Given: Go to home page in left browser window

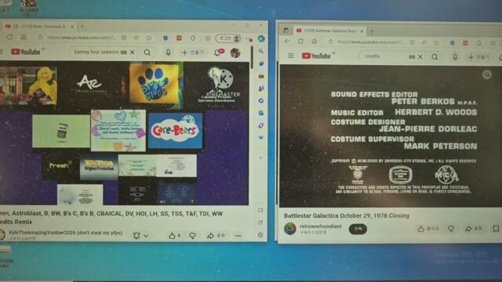Looking at the screenshot, I should tap(24, 37).
